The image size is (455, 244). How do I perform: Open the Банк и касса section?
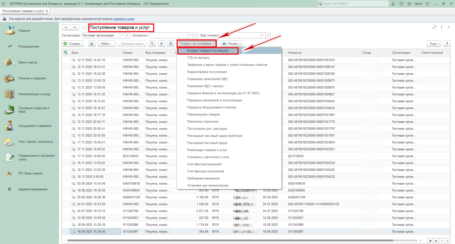pos(28,62)
